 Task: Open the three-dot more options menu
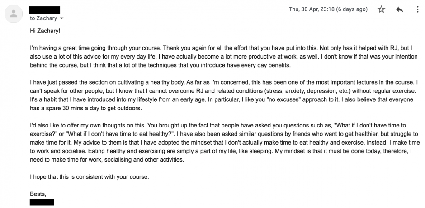pos(417,9)
